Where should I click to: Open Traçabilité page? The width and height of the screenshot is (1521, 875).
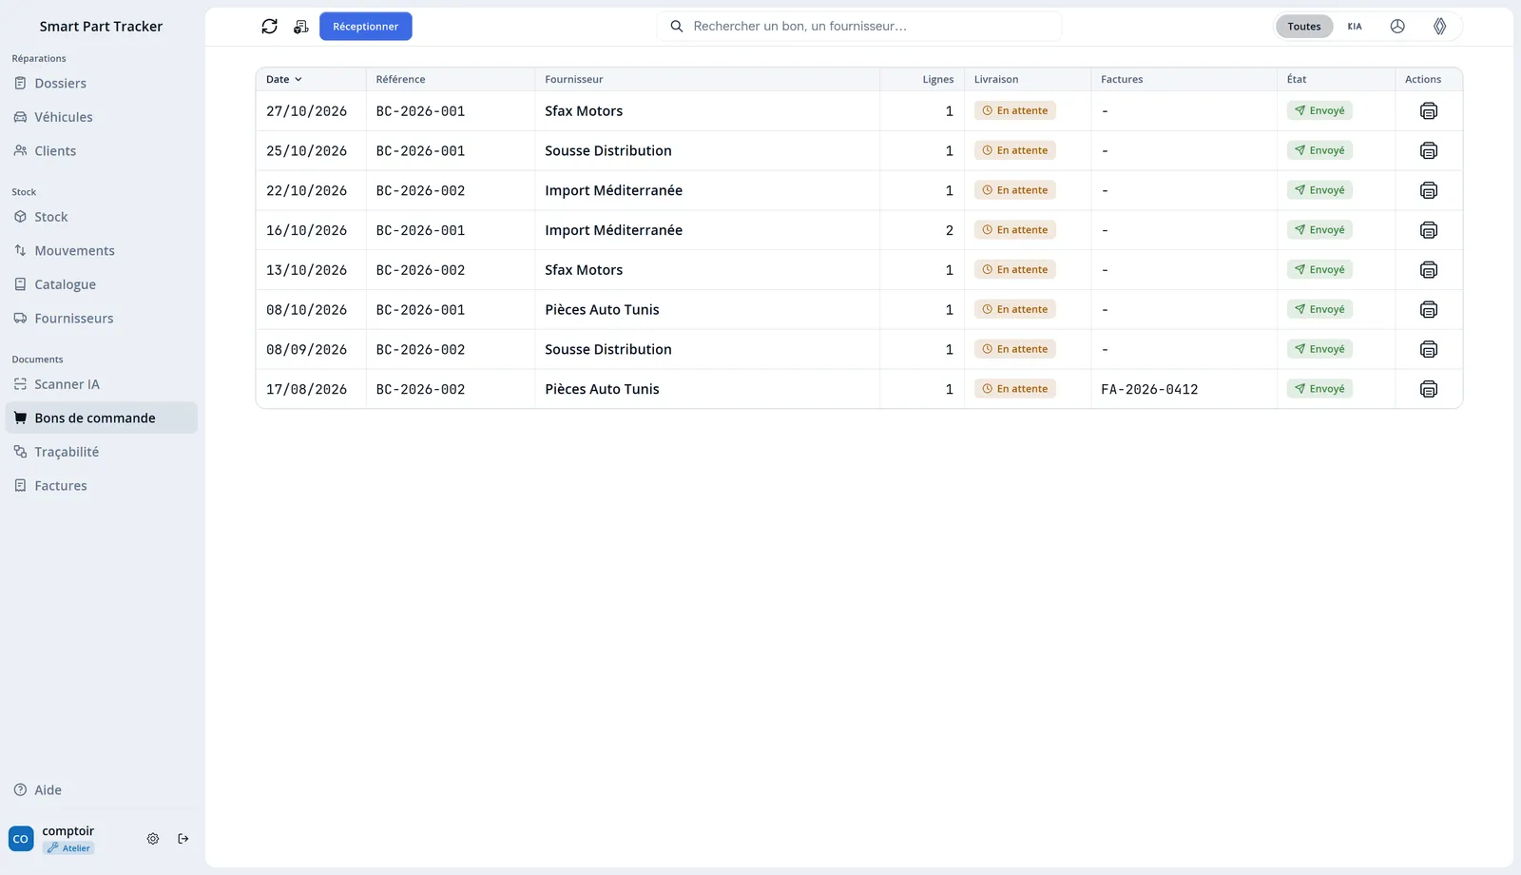click(x=102, y=452)
